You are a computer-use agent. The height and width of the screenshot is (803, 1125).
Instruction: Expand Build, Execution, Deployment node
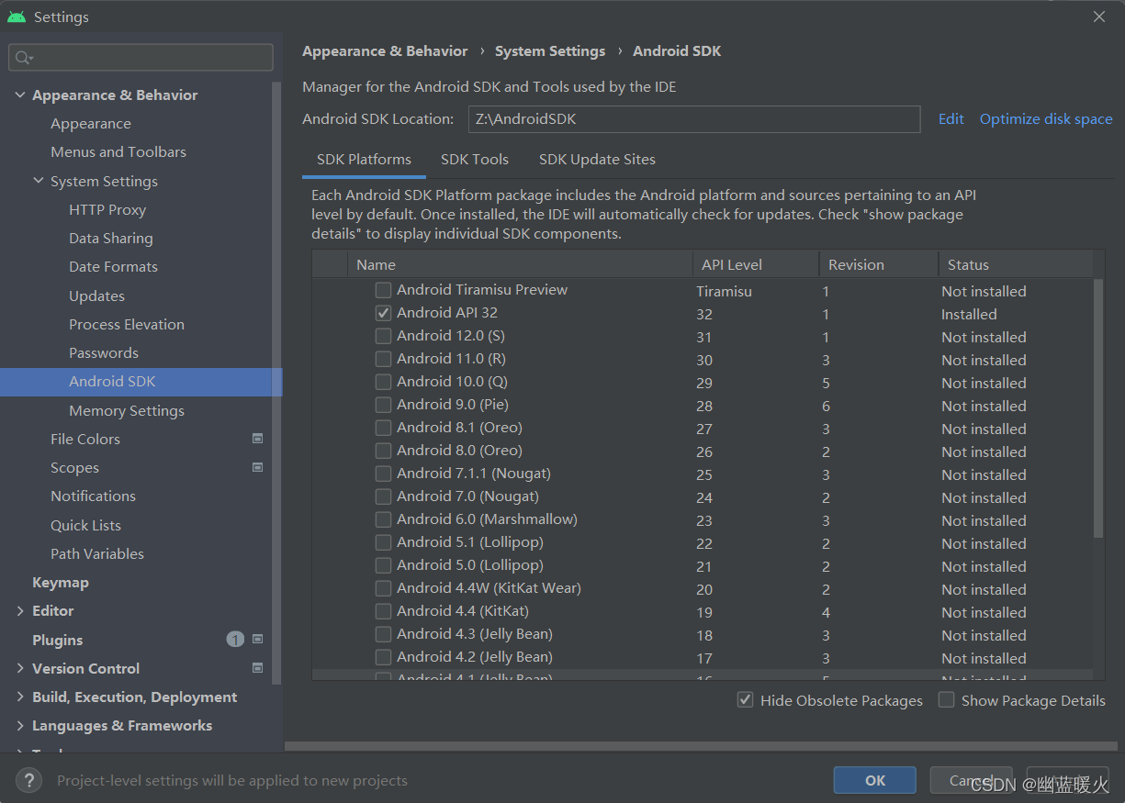point(20,697)
